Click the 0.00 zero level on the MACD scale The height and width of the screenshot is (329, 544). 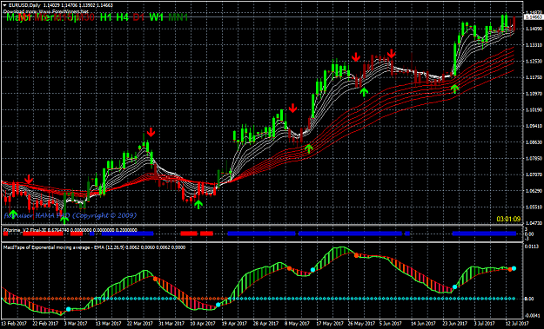click(x=529, y=299)
